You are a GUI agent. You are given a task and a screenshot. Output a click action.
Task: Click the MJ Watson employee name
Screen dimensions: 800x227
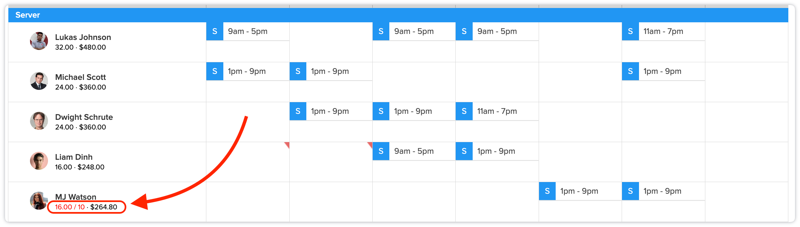click(76, 197)
